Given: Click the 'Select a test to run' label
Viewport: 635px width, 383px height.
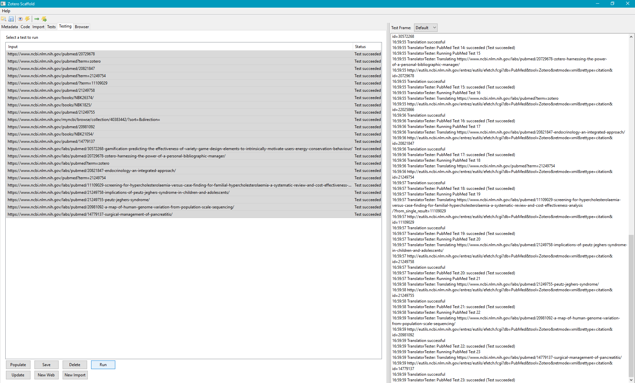Looking at the screenshot, I should click(x=22, y=37).
